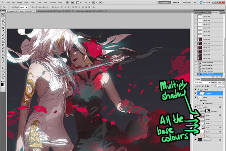Enable Lock image pixels brush icon
Viewport: 226px width, 151px height.
[x=203, y=86]
